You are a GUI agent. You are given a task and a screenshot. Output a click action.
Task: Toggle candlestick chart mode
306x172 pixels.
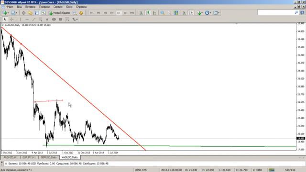pos(148,13)
